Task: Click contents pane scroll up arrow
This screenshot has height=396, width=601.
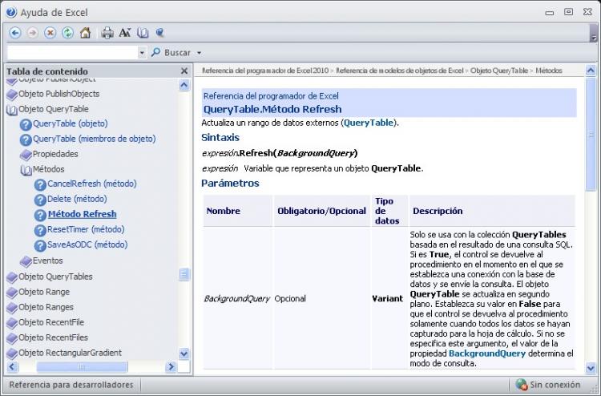Action: pos(184,85)
